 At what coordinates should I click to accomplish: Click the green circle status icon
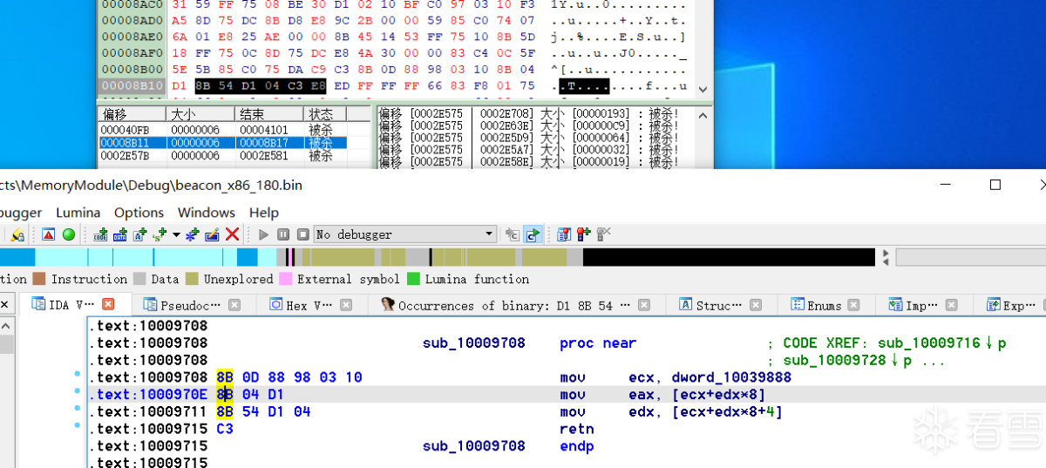click(68, 234)
